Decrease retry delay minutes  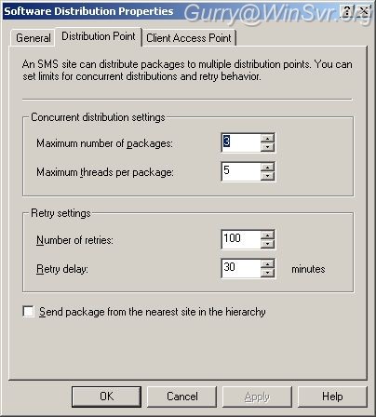point(267,273)
